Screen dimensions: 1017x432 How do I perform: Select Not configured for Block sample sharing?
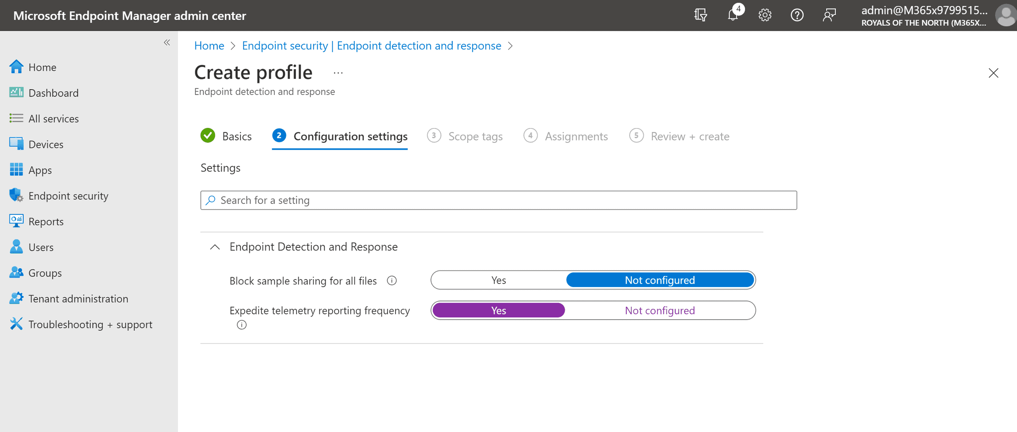click(659, 280)
